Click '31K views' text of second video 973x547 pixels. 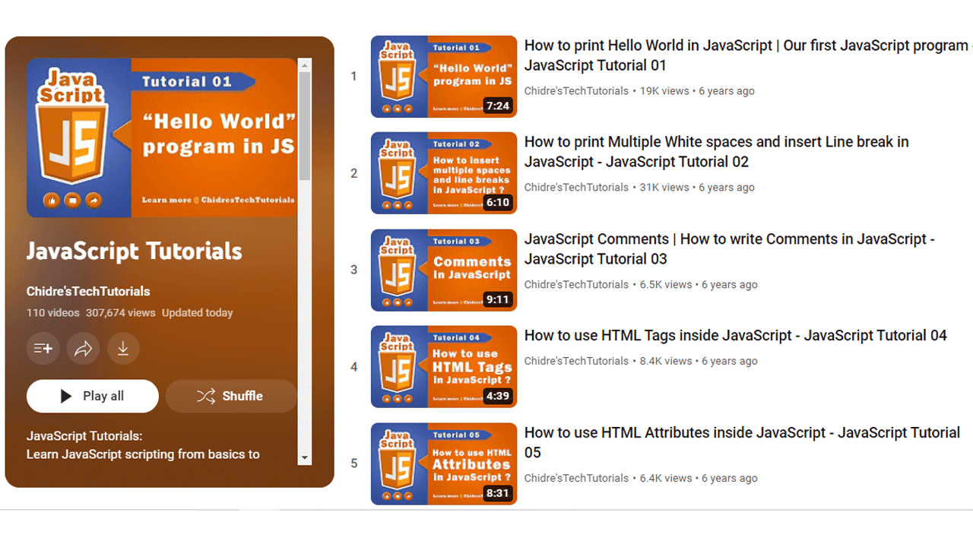(x=664, y=187)
